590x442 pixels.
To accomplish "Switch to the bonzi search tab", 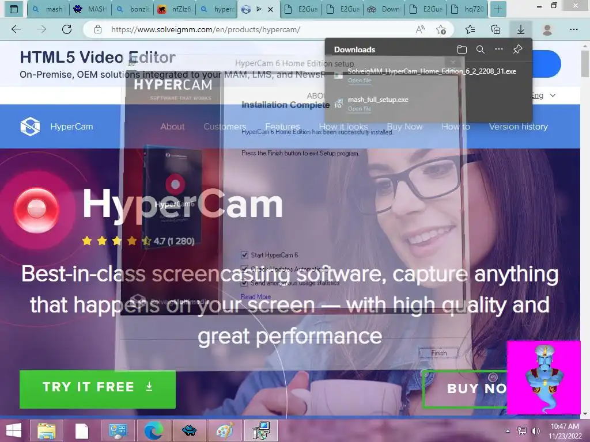I will [133, 9].
